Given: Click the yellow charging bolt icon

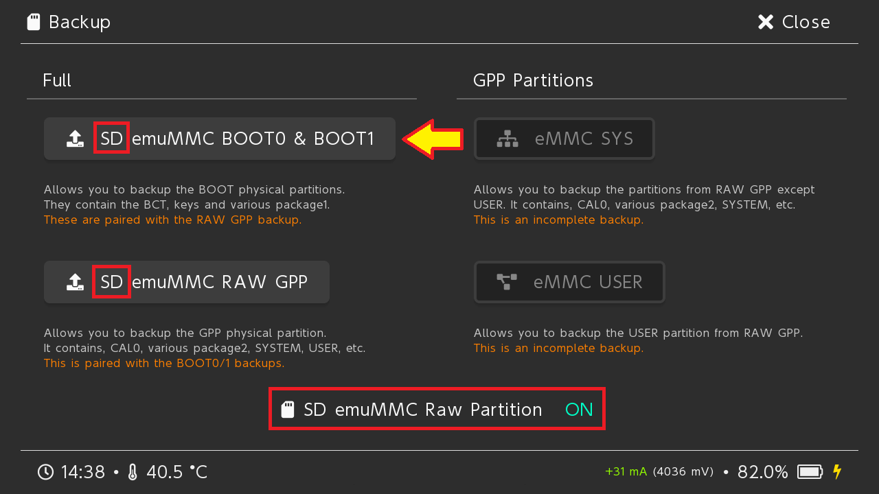Looking at the screenshot, I should [836, 471].
